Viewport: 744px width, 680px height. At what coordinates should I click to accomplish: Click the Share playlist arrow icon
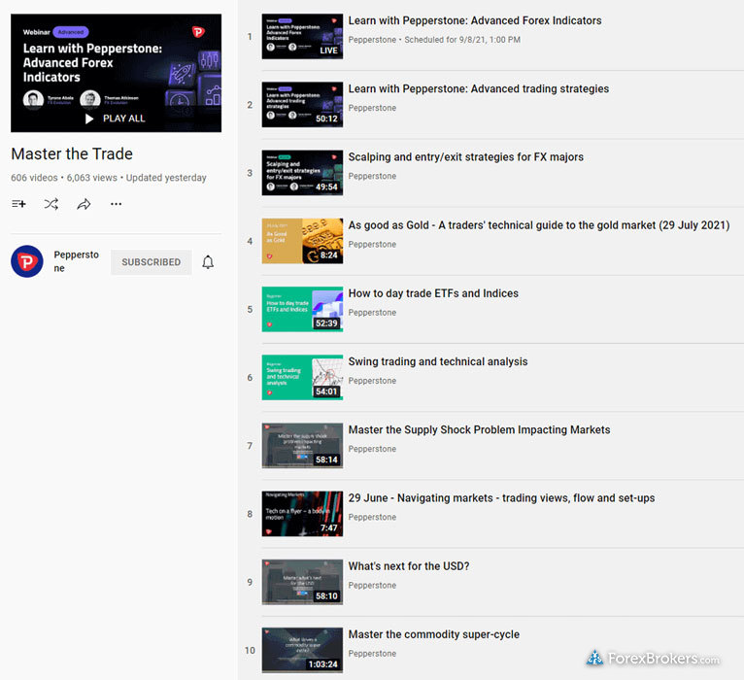pos(84,204)
